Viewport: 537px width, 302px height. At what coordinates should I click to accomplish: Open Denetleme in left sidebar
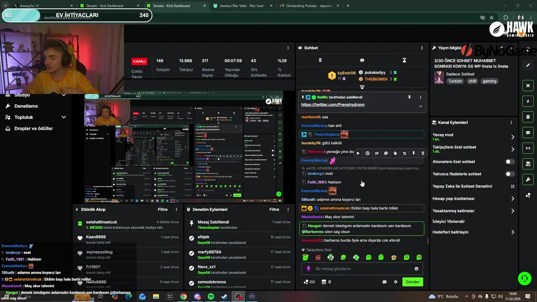26,106
